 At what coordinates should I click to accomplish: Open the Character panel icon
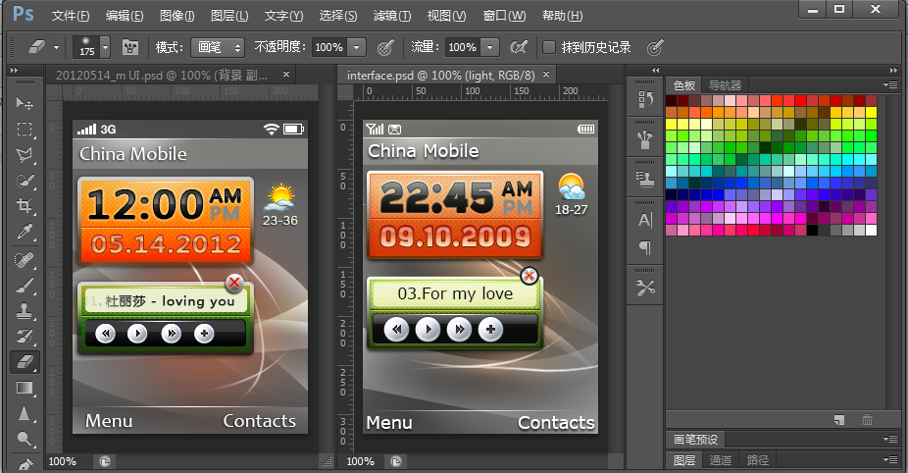(x=645, y=220)
